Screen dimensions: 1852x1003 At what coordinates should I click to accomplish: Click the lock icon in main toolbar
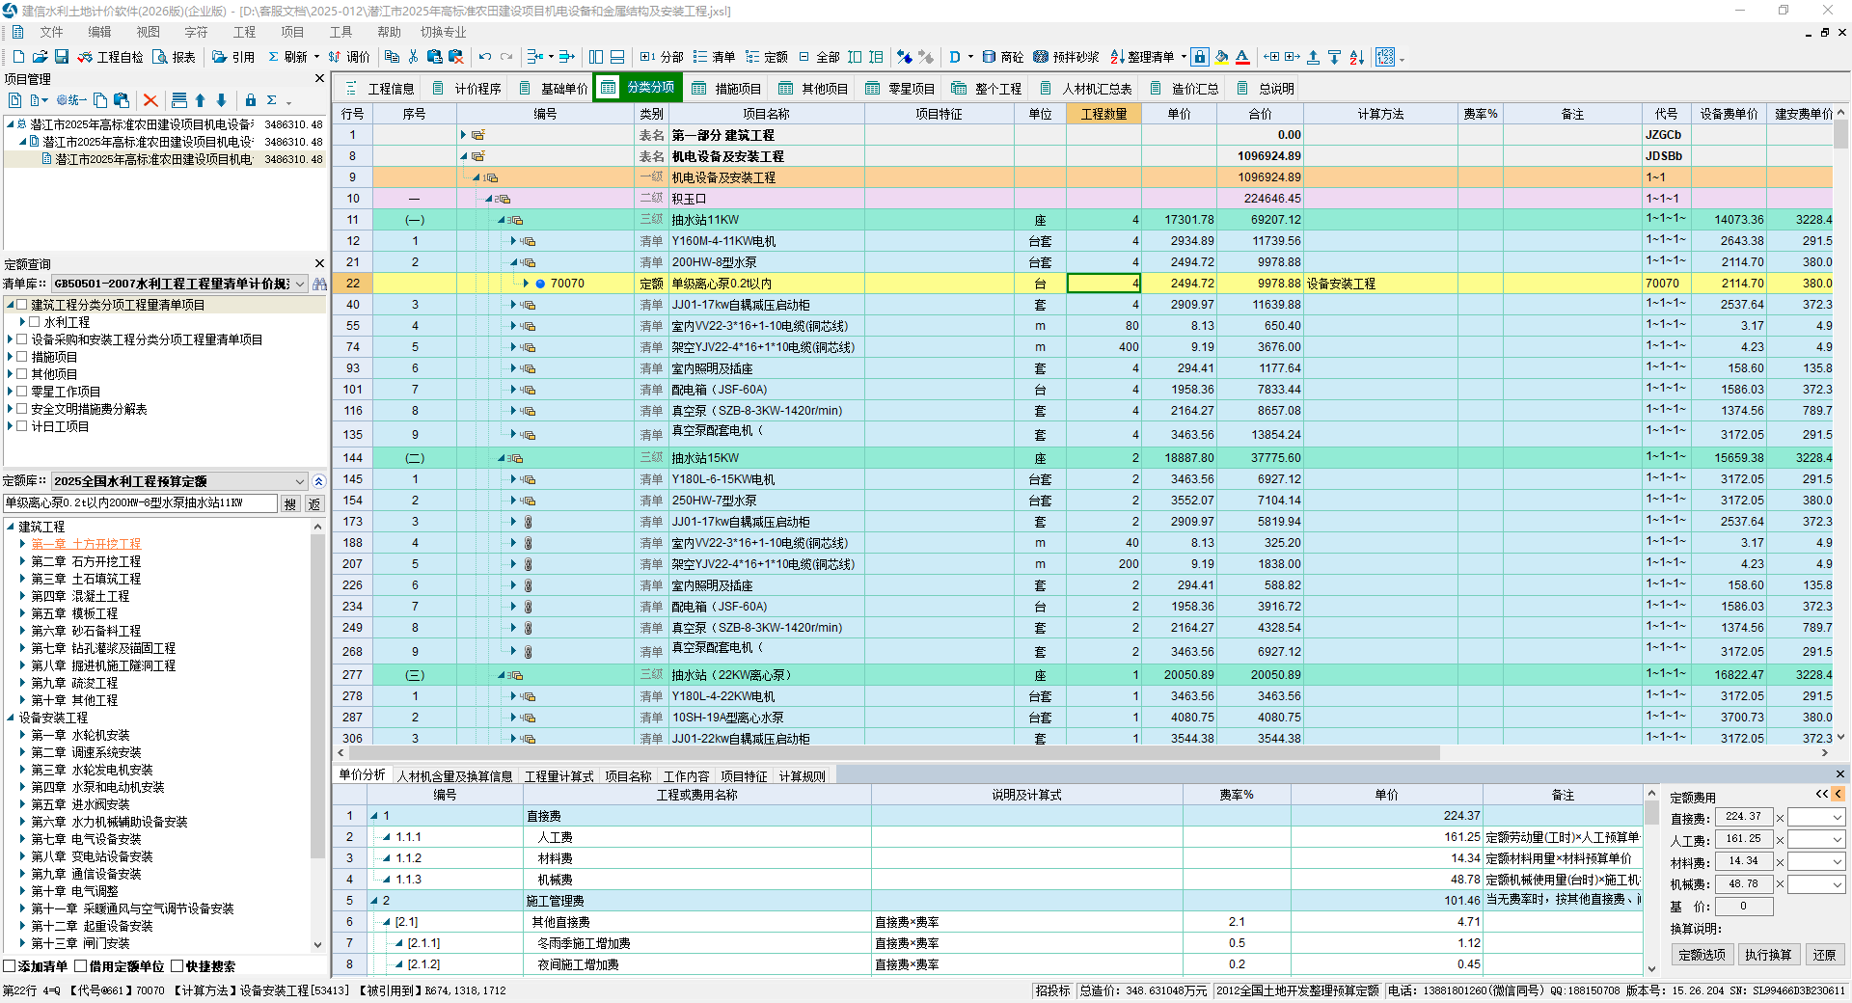pos(1199,57)
